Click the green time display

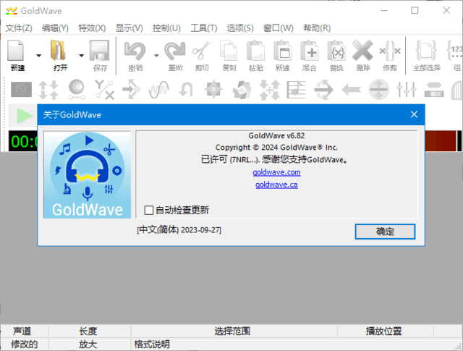point(23,141)
